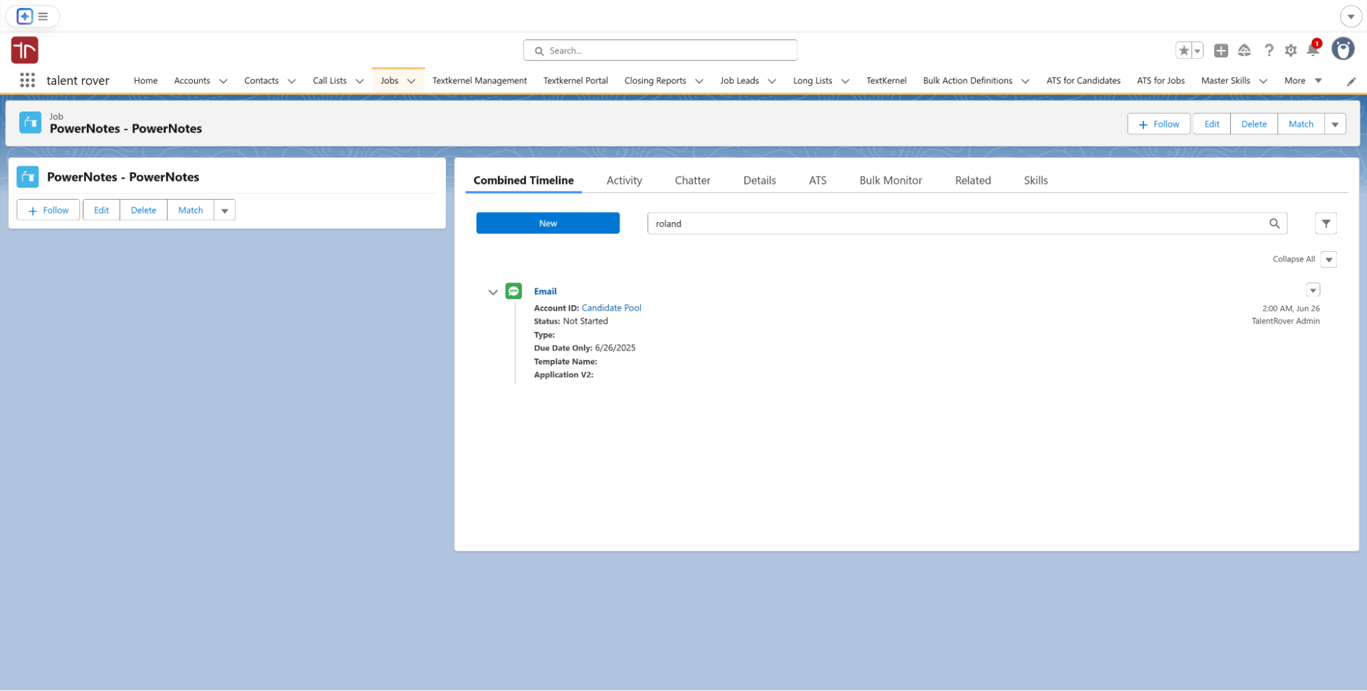Screen dimensions: 1367x691
Task: Expand the Accounts nav dropdown
Action: 223,81
